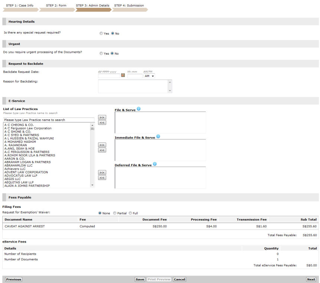320x283 pixels.
Task: Select Yes for special request required
Action: [x=101, y=33]
